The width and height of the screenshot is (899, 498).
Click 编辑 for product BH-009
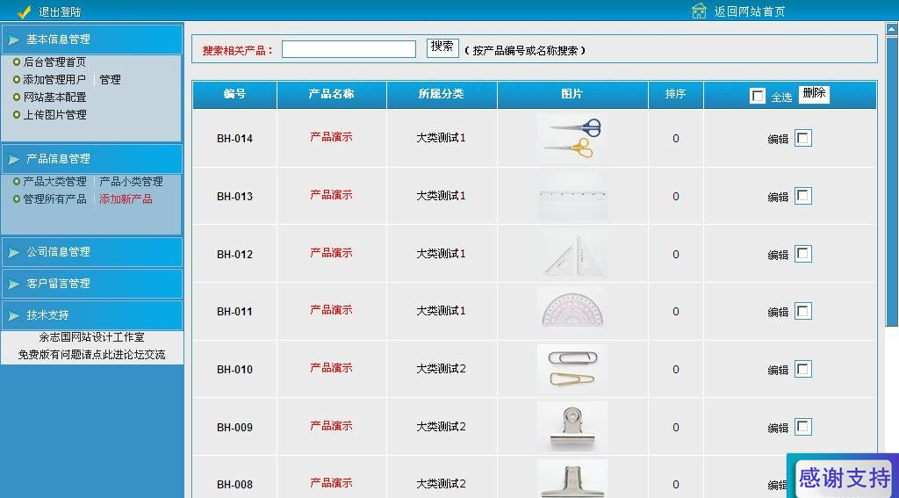click(778, 428)
